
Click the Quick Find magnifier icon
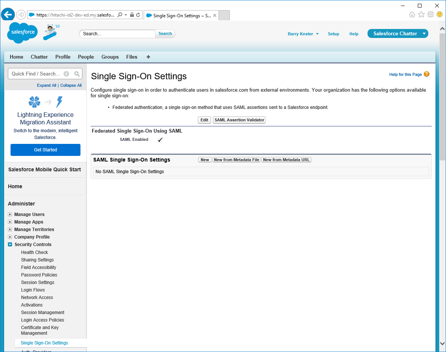[77, 74]
